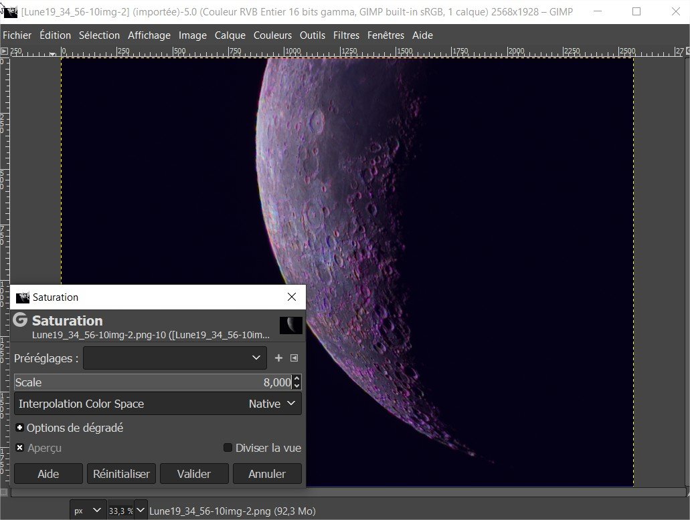Click the Réinitialiser button
The width and height of the screenshot is (690, 520).
[x=121, y=474]
